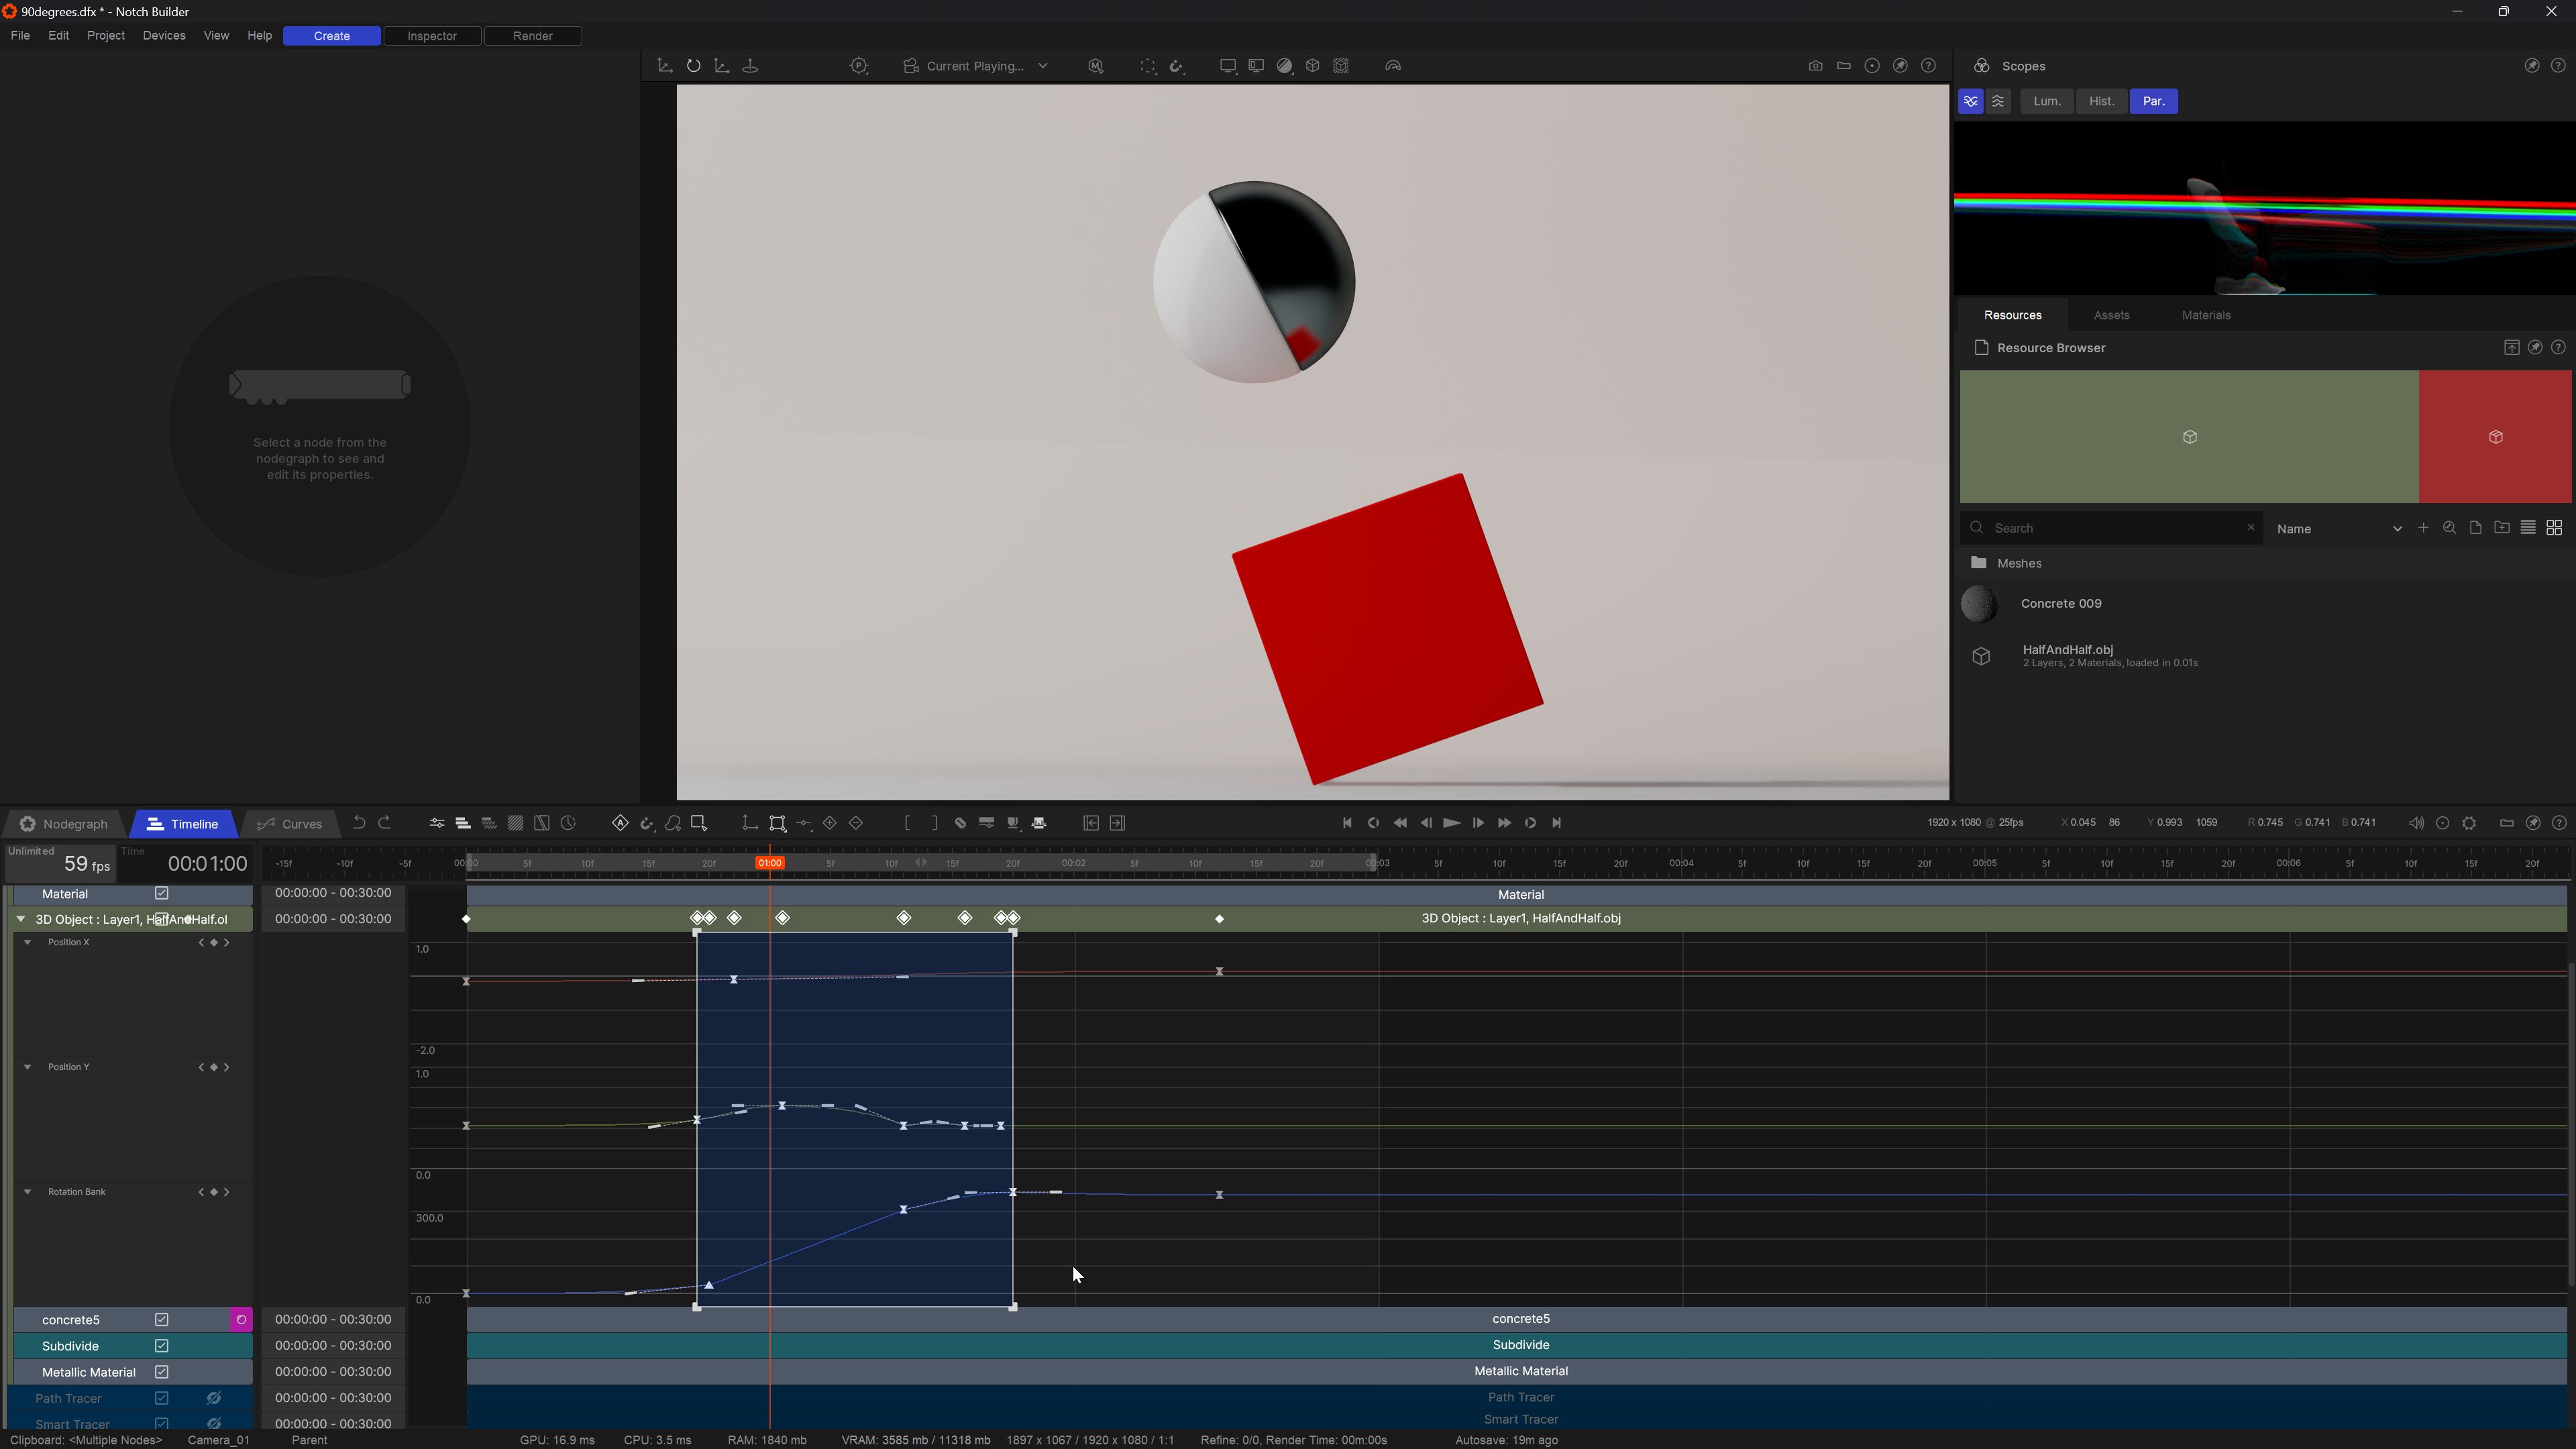Switch to the Materials tab
Screen dimensions: 2576x1449
(x=2205, y=315)
